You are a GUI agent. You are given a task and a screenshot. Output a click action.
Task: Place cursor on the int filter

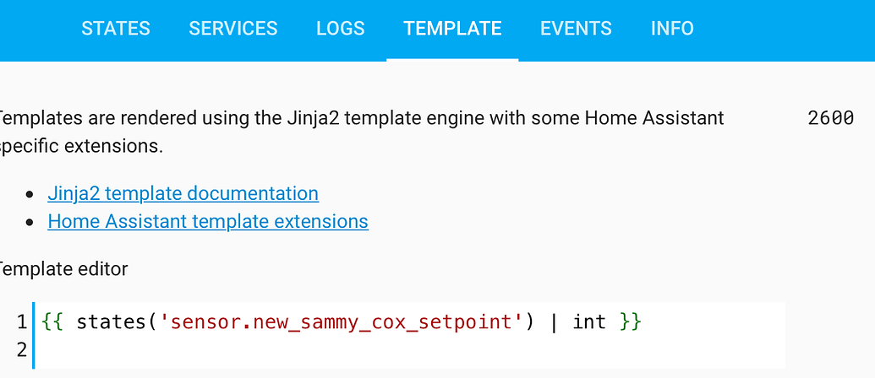click(x=589, y=322)
